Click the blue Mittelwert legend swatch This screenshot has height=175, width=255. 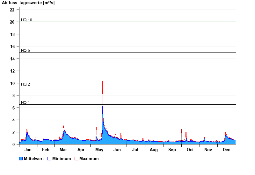pos(21,158)
